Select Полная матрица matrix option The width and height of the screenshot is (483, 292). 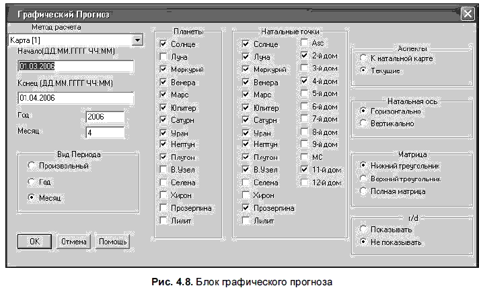click(x=363, y=191)
